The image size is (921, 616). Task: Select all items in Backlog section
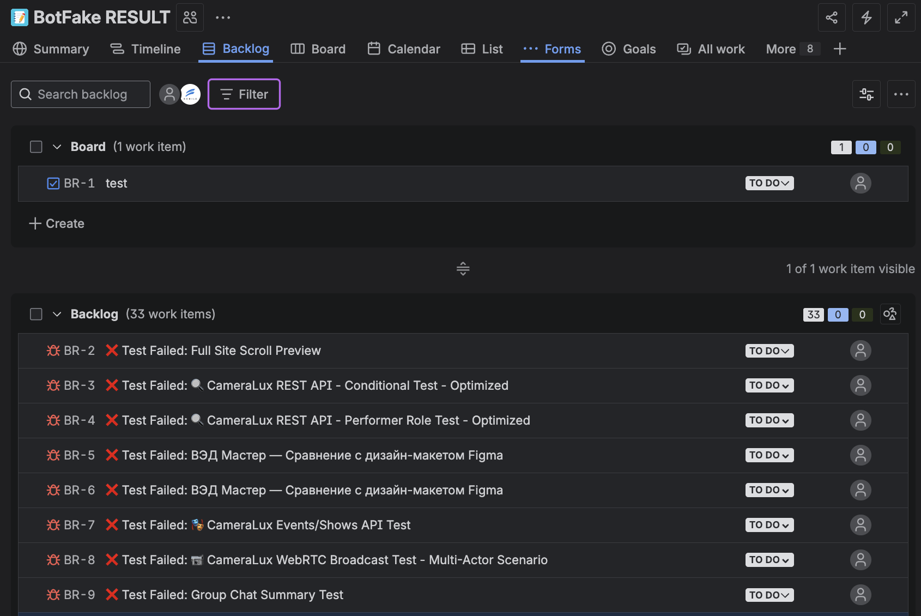point(36,314)
